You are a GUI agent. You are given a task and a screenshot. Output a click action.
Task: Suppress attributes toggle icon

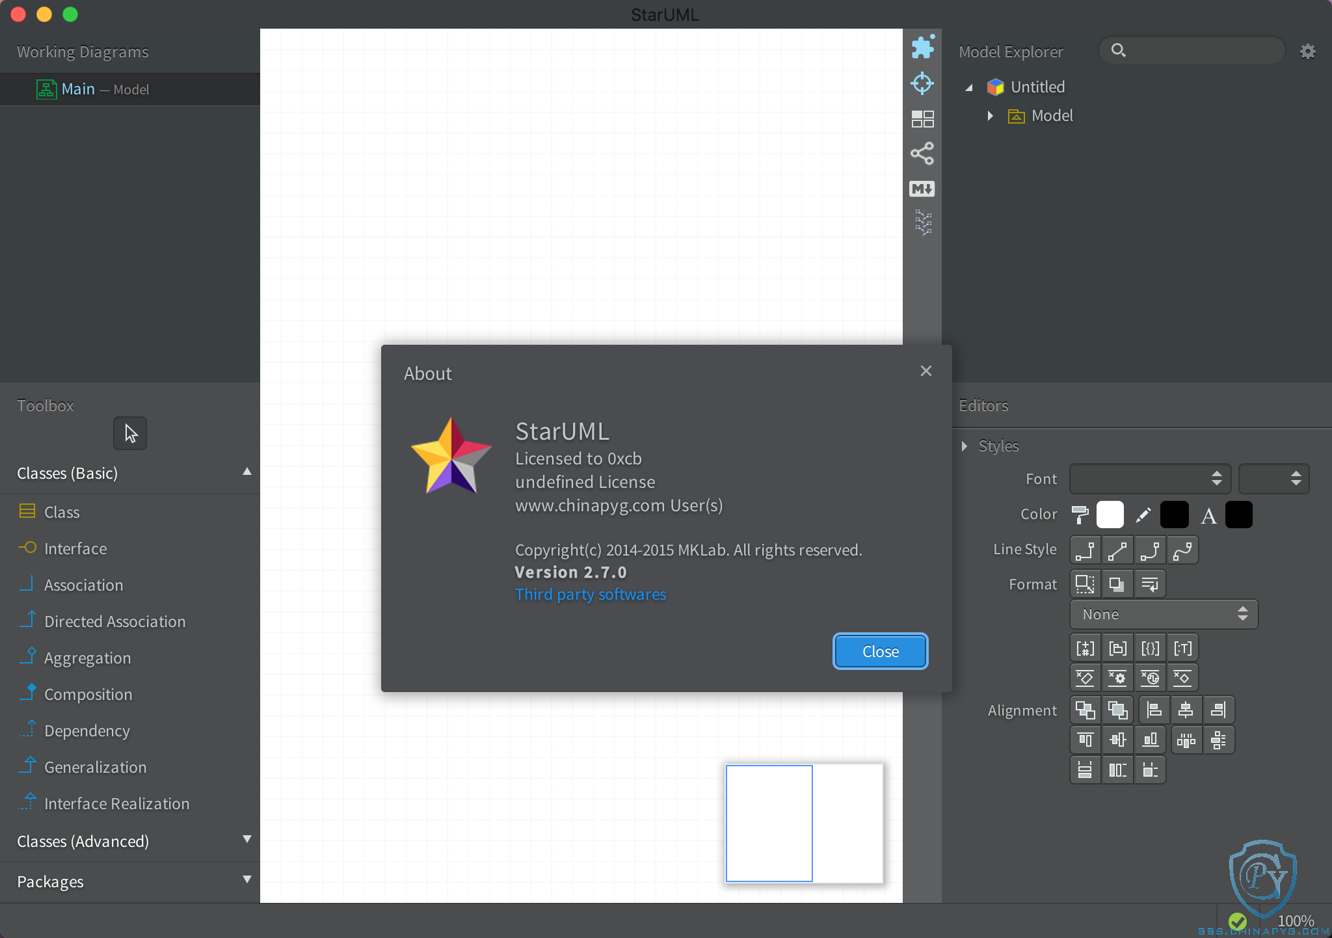click(x=1085, y=678)
